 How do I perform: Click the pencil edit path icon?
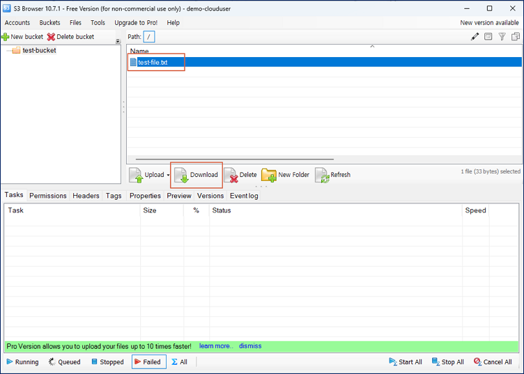click(x=475, y=37)
